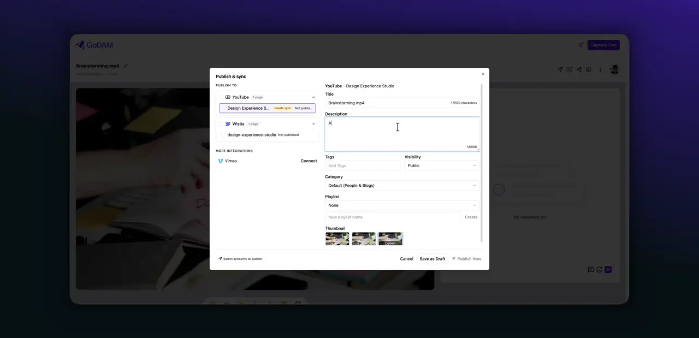Click the YouTube logo icon
699x338 pixels.
pyautogui.click(x=228, y=97)
